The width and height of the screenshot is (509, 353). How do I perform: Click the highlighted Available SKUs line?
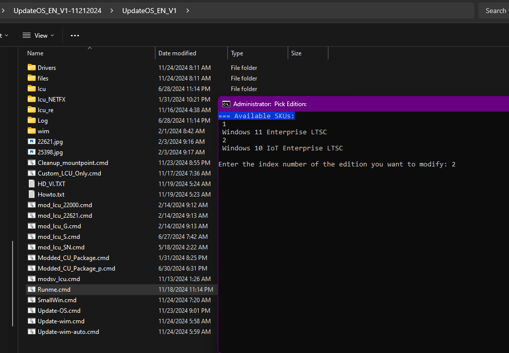click(x=257, y=116)
